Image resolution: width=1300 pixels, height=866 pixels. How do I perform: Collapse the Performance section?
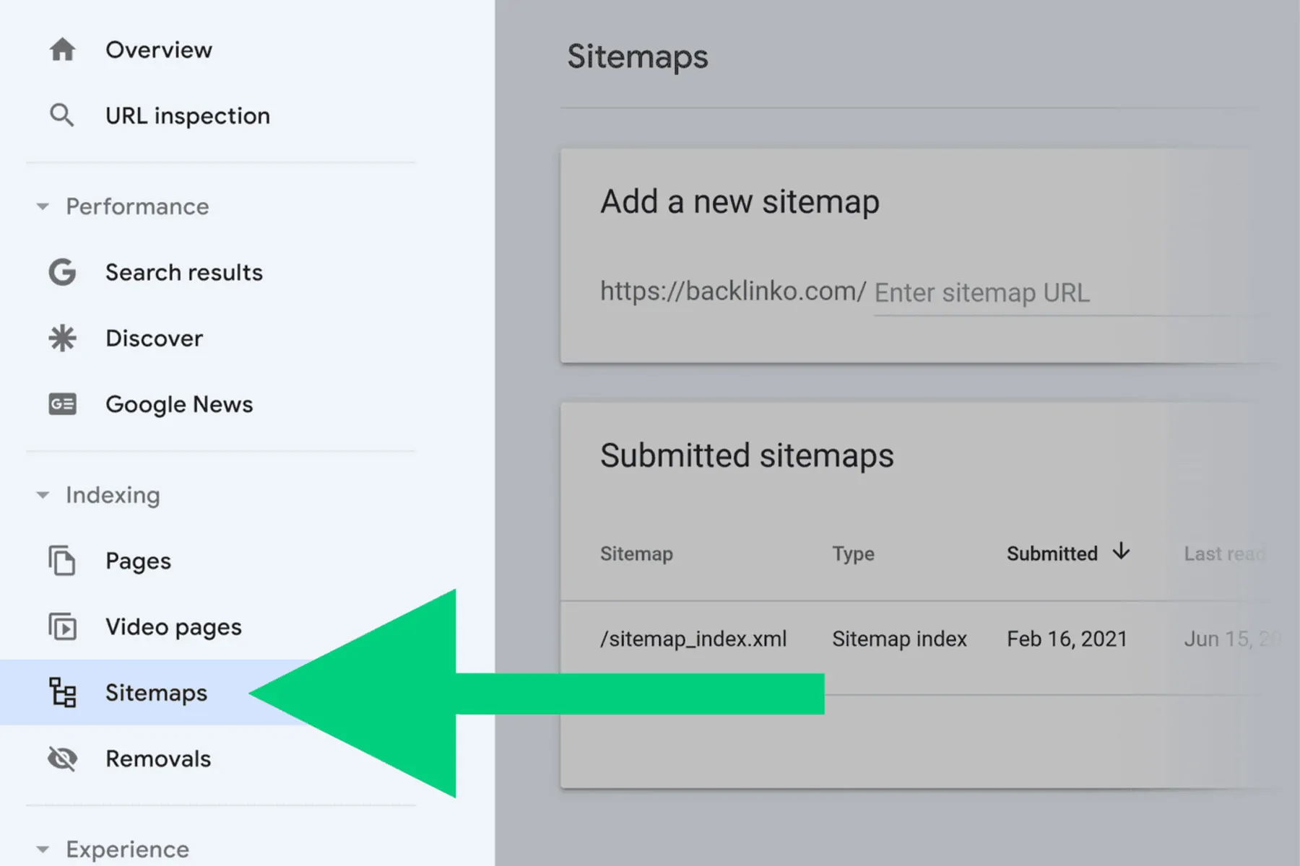[43, 207]
